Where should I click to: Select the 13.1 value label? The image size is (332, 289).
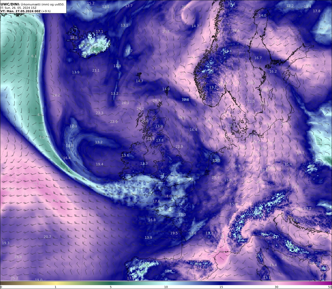(x=125, y=25)
